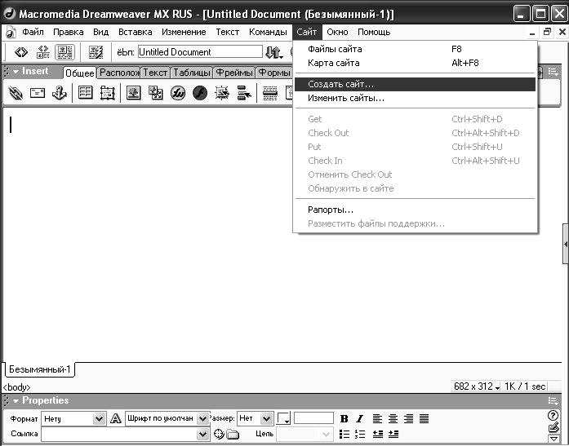Select Code and Design split view icon
The image size is (569, 446).
click(42, 52)
